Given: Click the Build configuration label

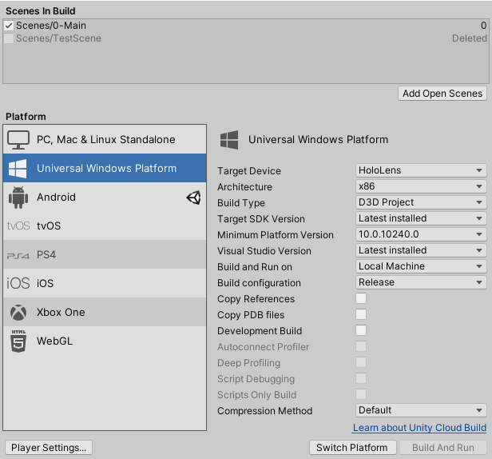Looking at the screenshot, I should coord(259,283).
